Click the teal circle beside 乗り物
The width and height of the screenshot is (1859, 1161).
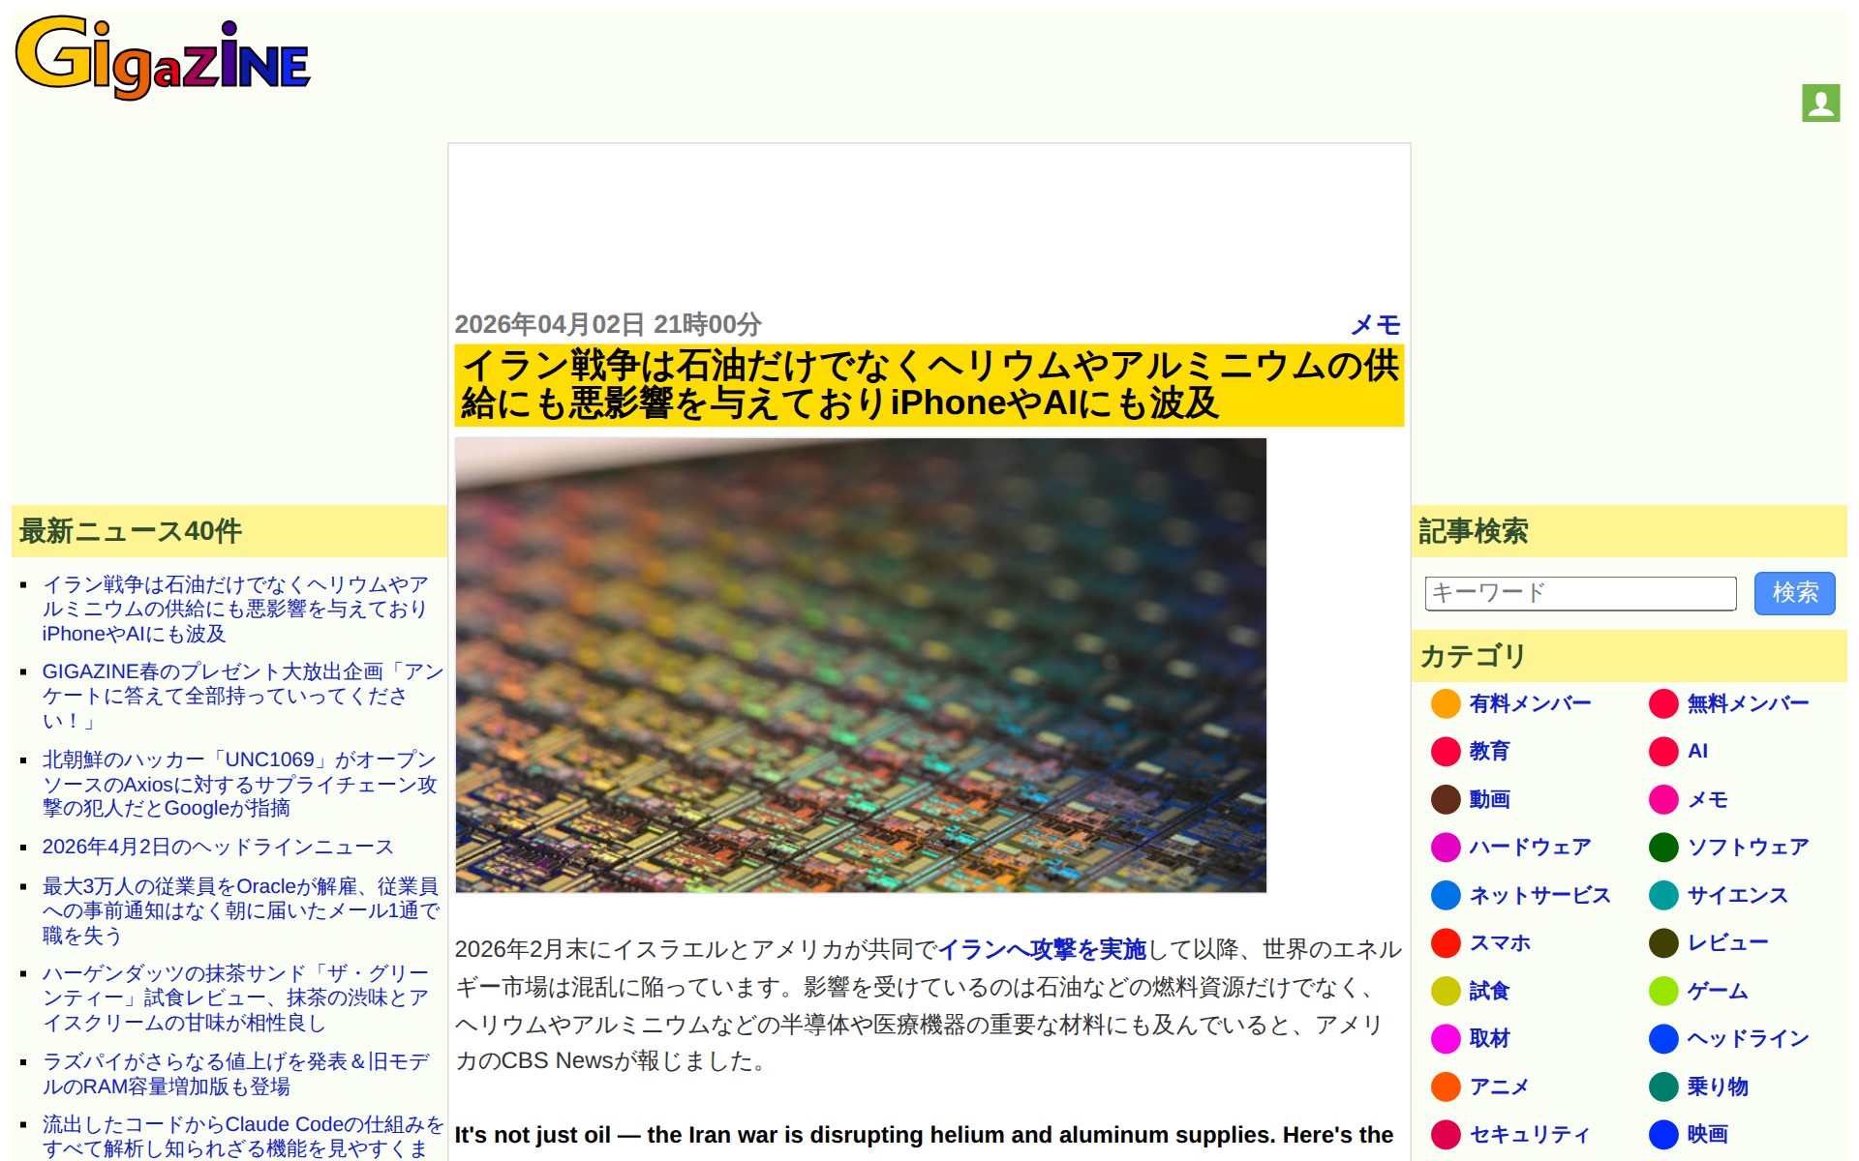click(x=1663, y=1087)
